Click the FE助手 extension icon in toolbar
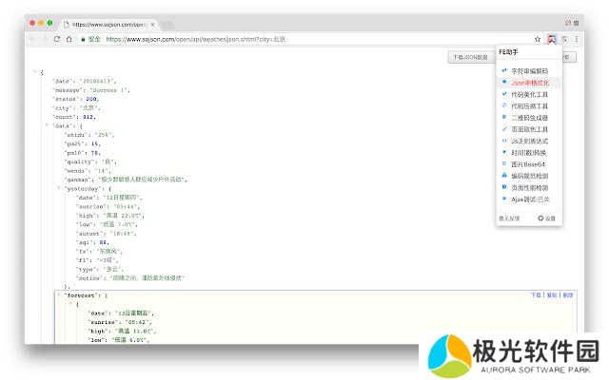Image resolution: width=609 pixels, height=380 pixels. [x=552, y=39]
